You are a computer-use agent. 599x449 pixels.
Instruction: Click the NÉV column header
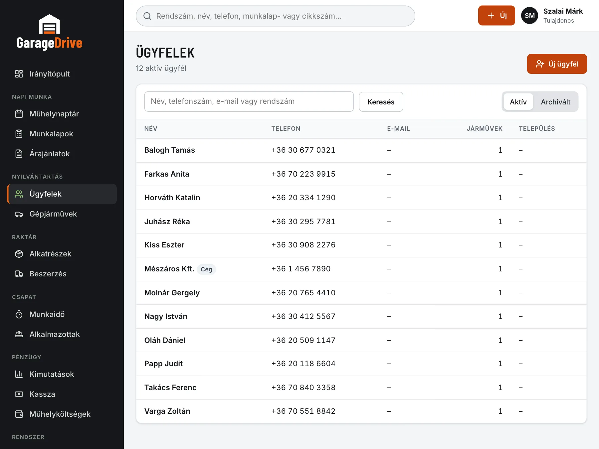151,129
